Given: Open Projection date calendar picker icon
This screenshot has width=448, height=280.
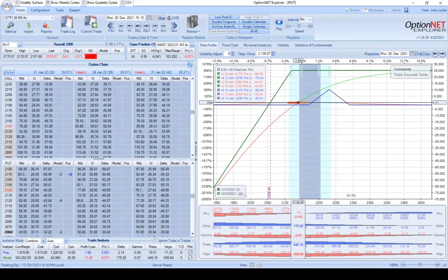Looking at the screenshot, I should [412, 54].
